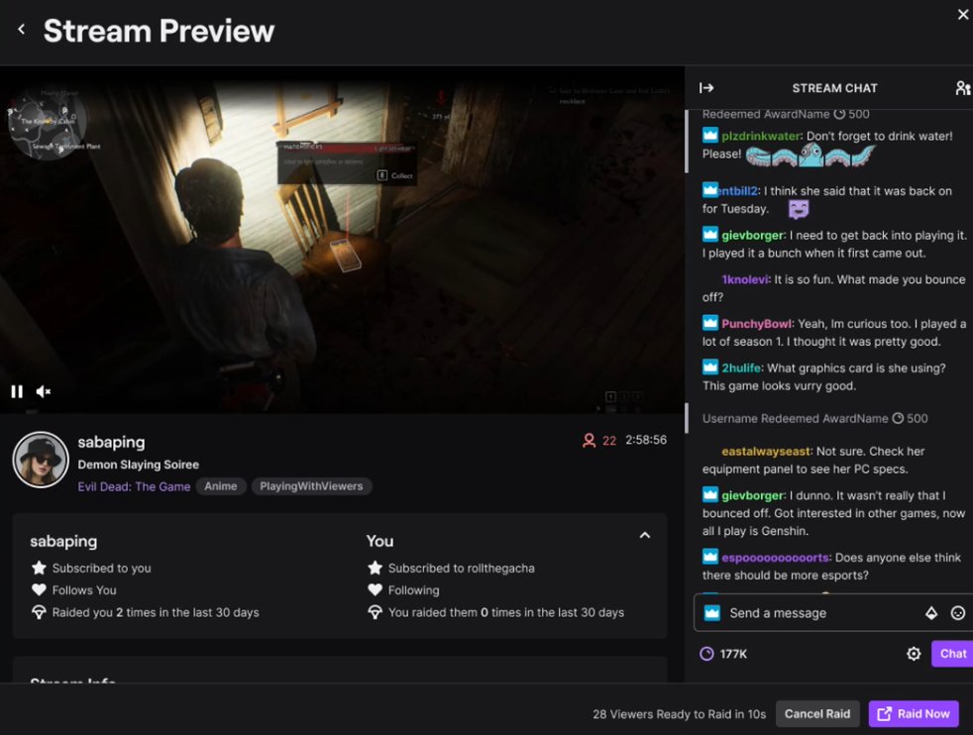Open the chat community users list
Image resolution: width=973 pixels, height=735 pixels.
point(962,88)
